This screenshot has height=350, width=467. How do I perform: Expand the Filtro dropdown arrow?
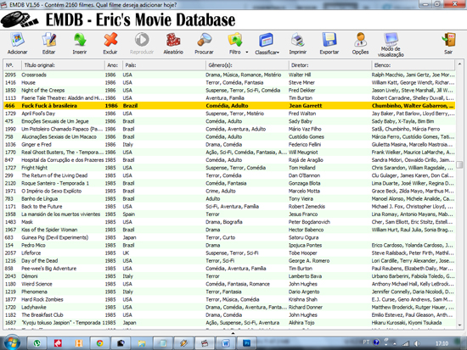pos(247,52)
